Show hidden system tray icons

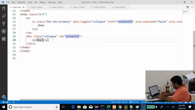(168, 107)
